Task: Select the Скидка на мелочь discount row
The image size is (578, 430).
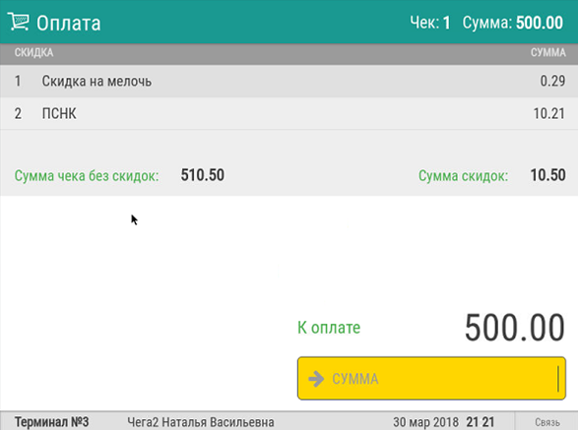Action: tap(289, 81)
